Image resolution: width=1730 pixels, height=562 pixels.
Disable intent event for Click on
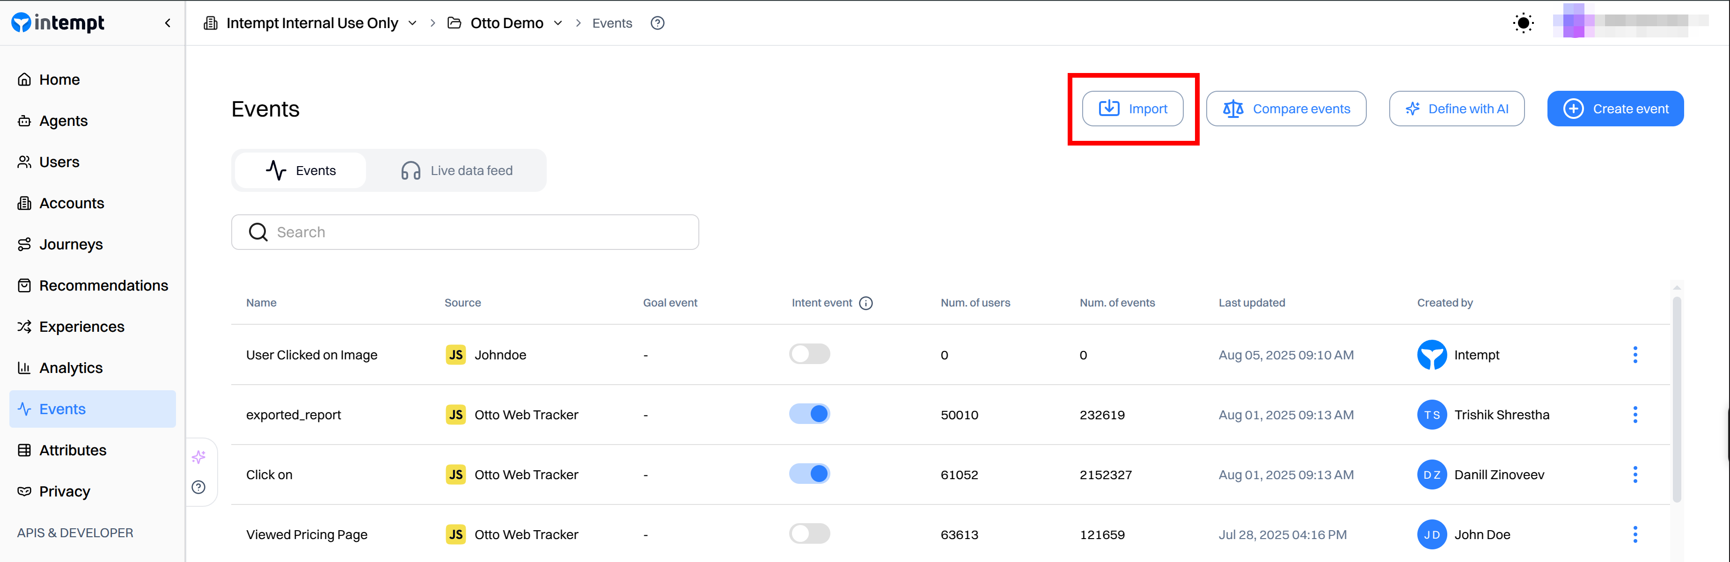(x=809, y=474)
